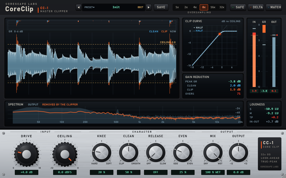Click the OUTPUT gain knob
This screenshot has height=178, width=286.
coord(239,153)
